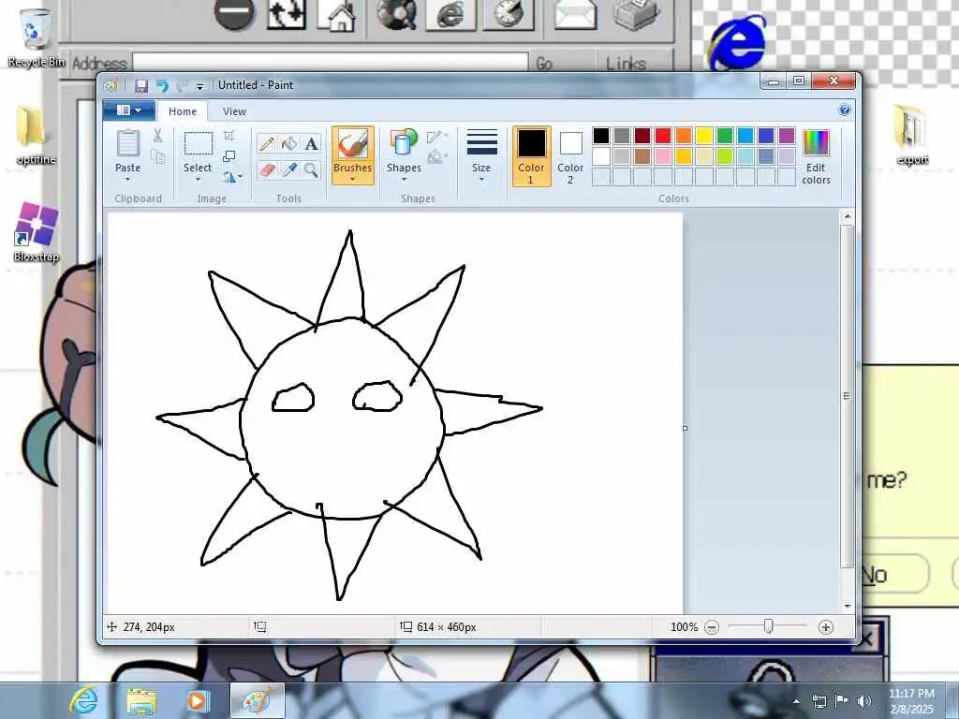Click the Save icon in quick access toolbar

coord(141,85)
